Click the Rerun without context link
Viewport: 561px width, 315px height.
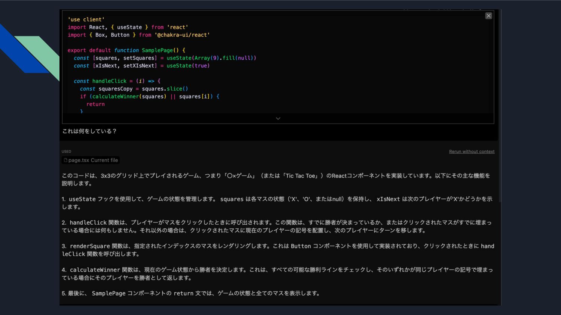coord(472,152)
